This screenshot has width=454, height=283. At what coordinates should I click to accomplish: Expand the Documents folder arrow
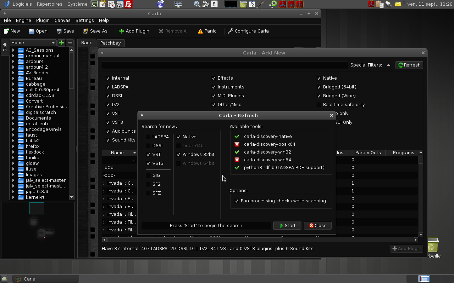(13, 118)
